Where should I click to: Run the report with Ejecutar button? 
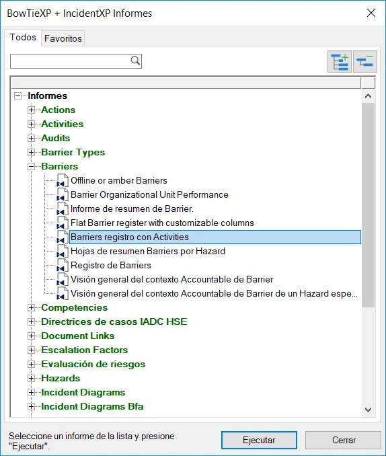[259, 440]
